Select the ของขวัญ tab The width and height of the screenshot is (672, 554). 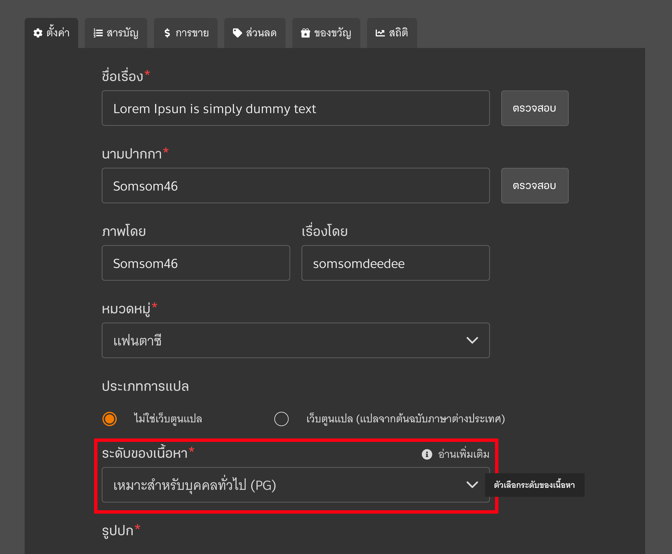pos(326,33)
